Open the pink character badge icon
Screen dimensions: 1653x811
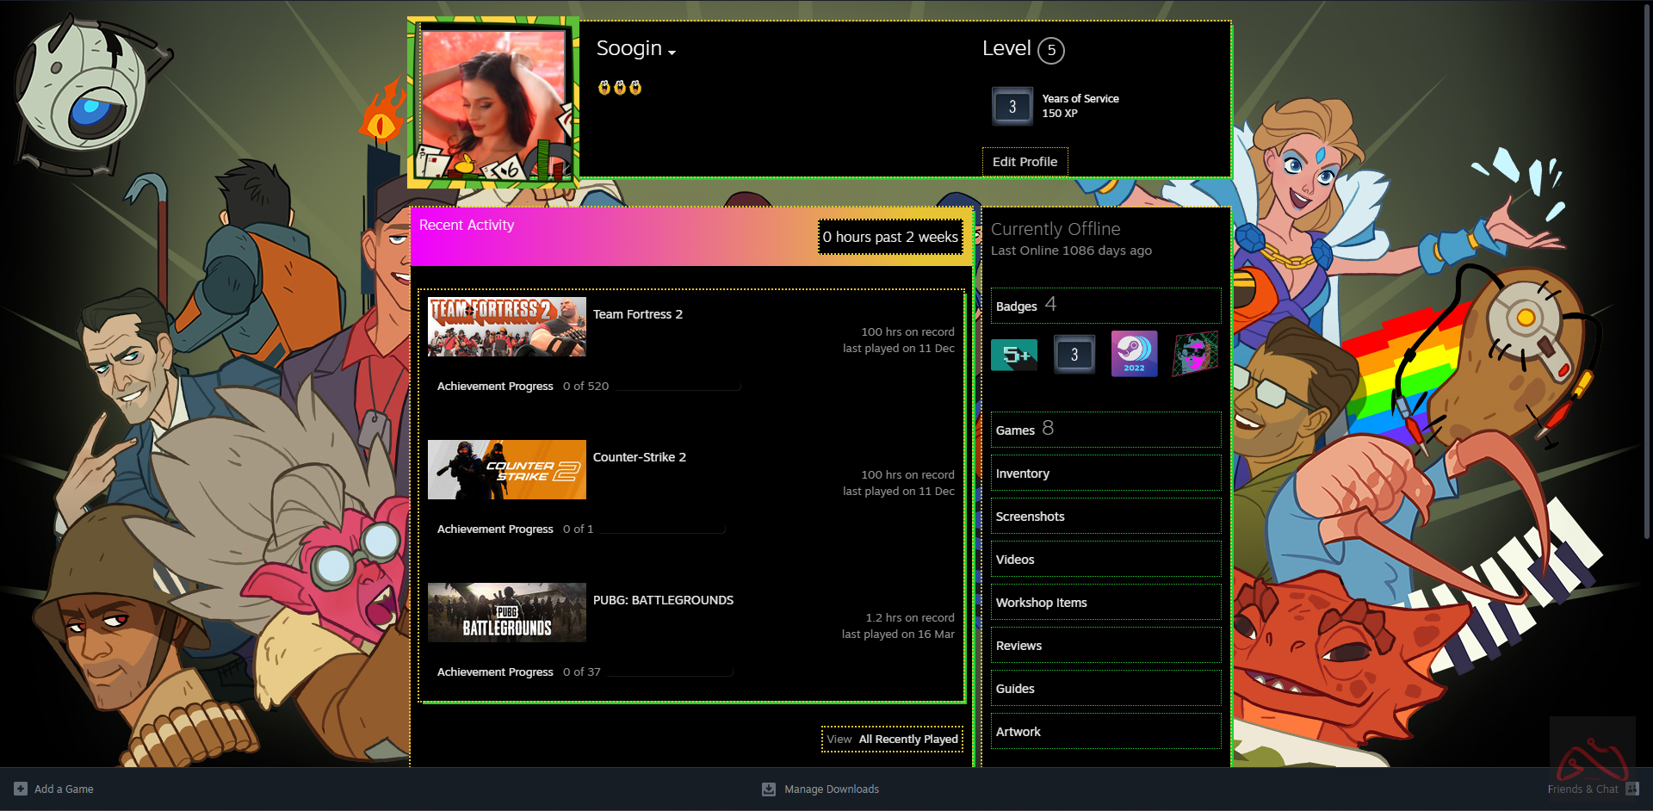[x=1195, y=354]
